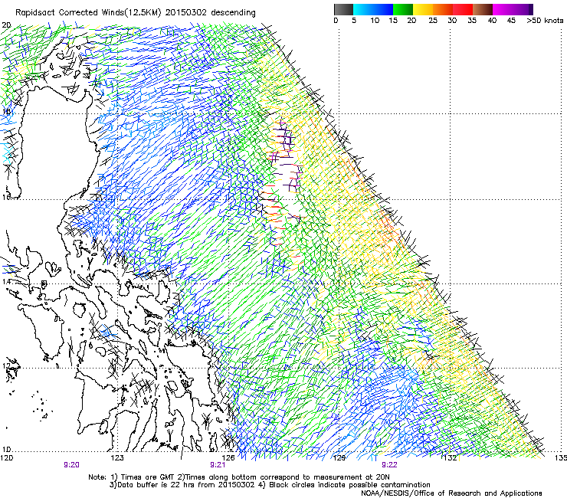
Task: Click the legend tick label '40'
Action: 492,21
